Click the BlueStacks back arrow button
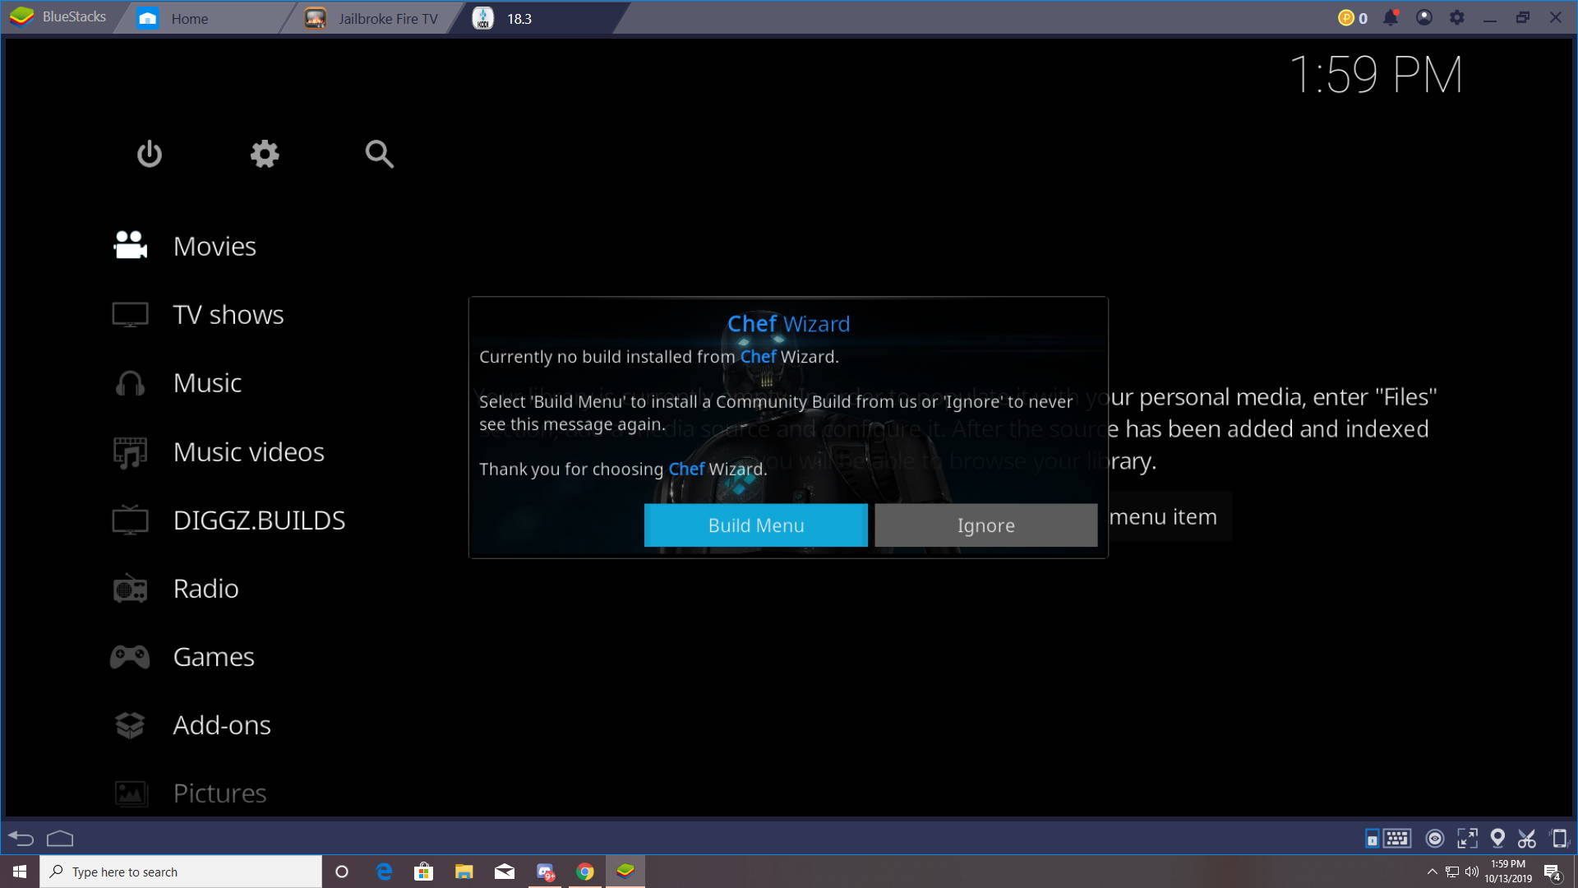The width and height of the screenshot is (1578, 888). tap(21, 839)
